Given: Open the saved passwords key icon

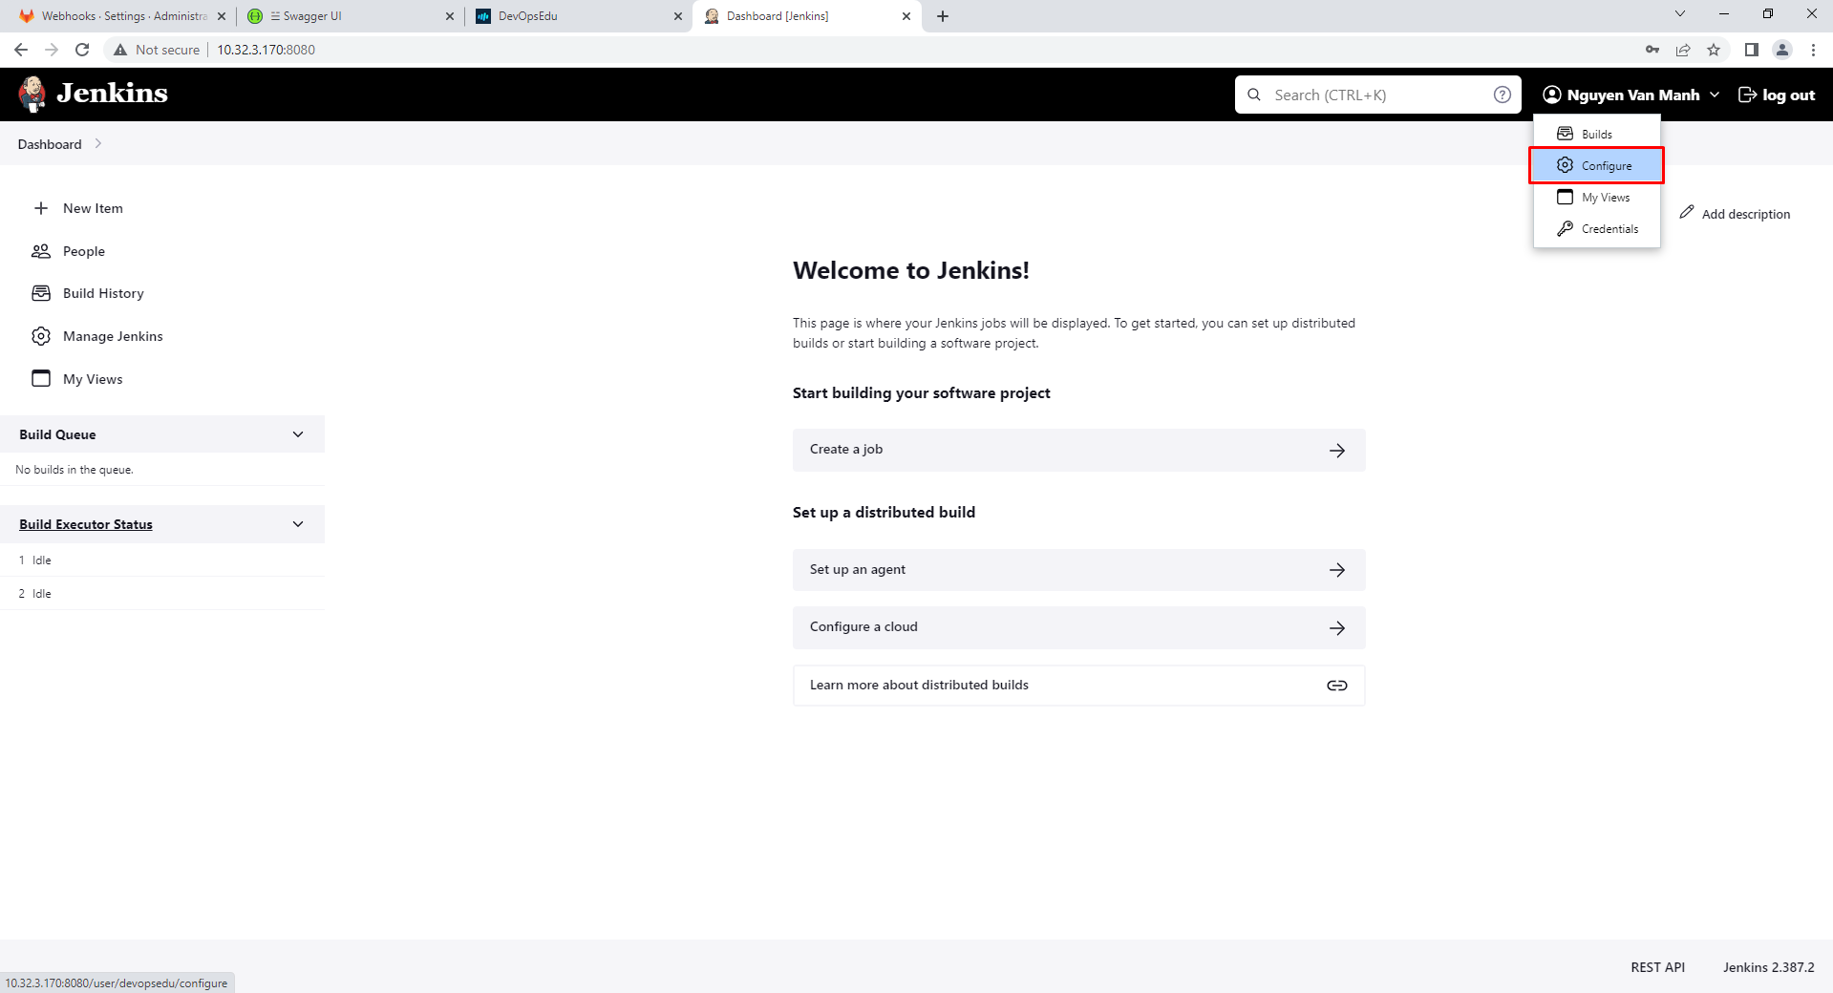Looking at the screenshot, I should coord(1652,50).
